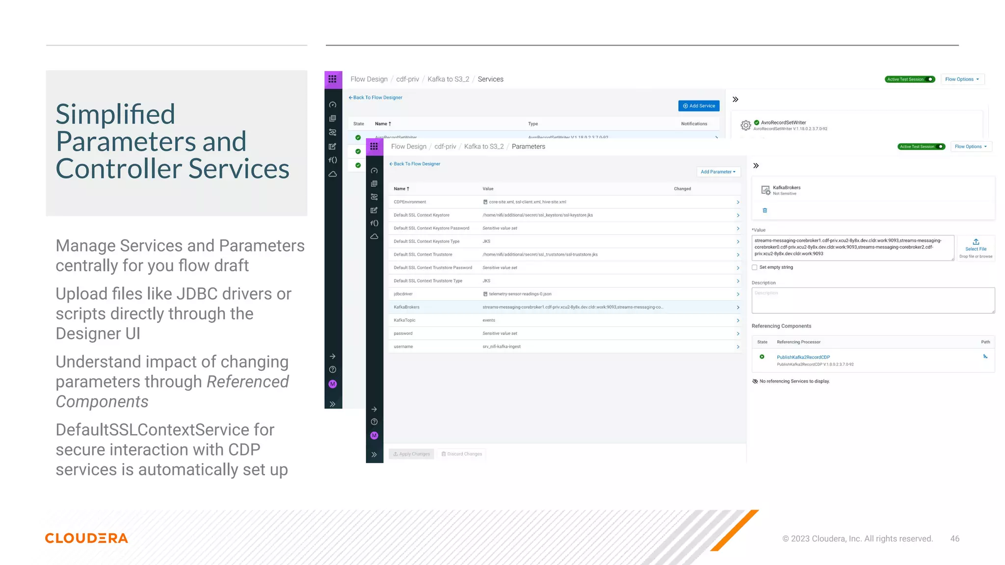Toggle Active Test Session in Services window
1005x565 pixels.
[x=929, y=79]
